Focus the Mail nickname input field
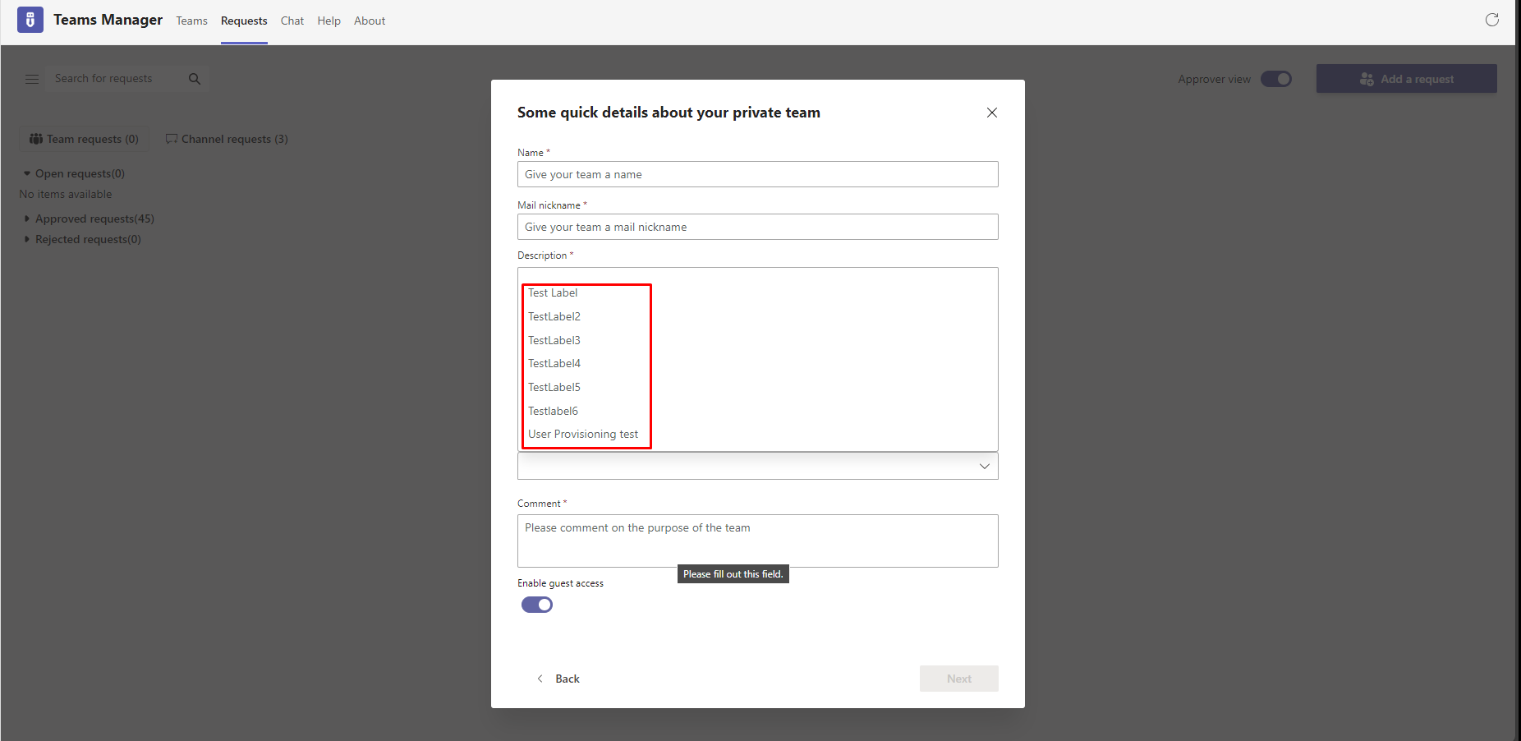The width and height of the screenshot is (1521, 741). (x=757, y=227)
